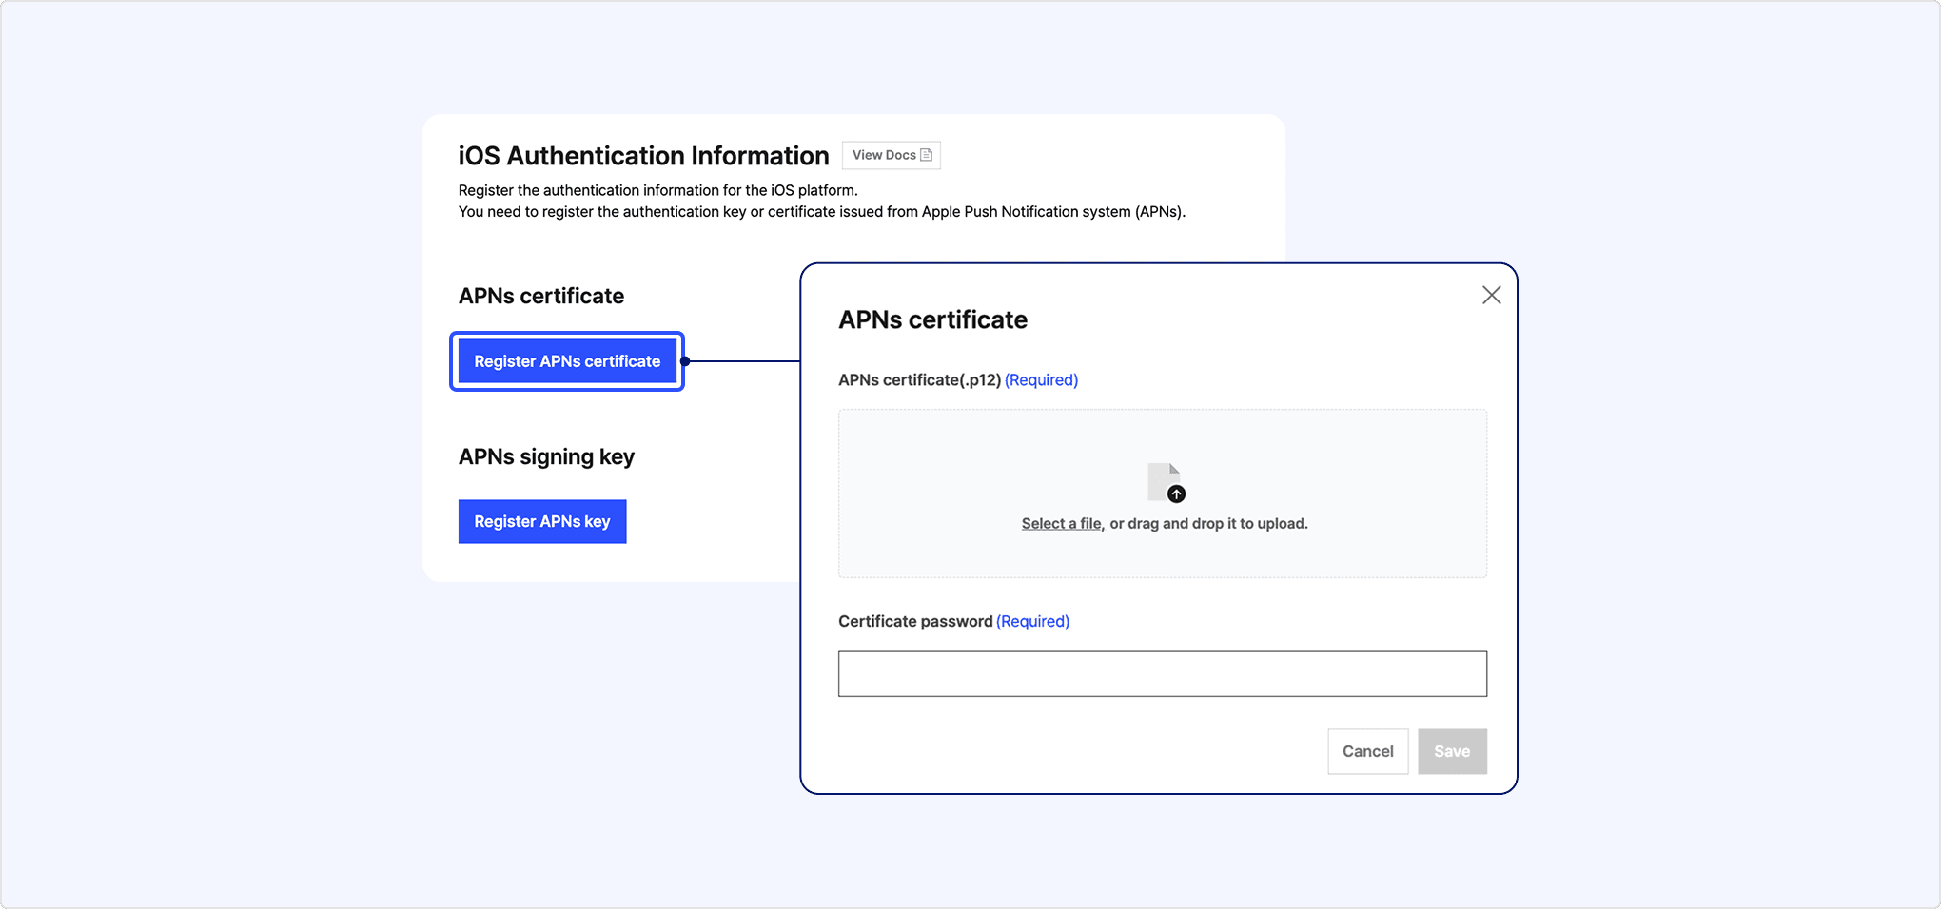
Task: Focus the Certificate password input field
Action: [1162, 673]
